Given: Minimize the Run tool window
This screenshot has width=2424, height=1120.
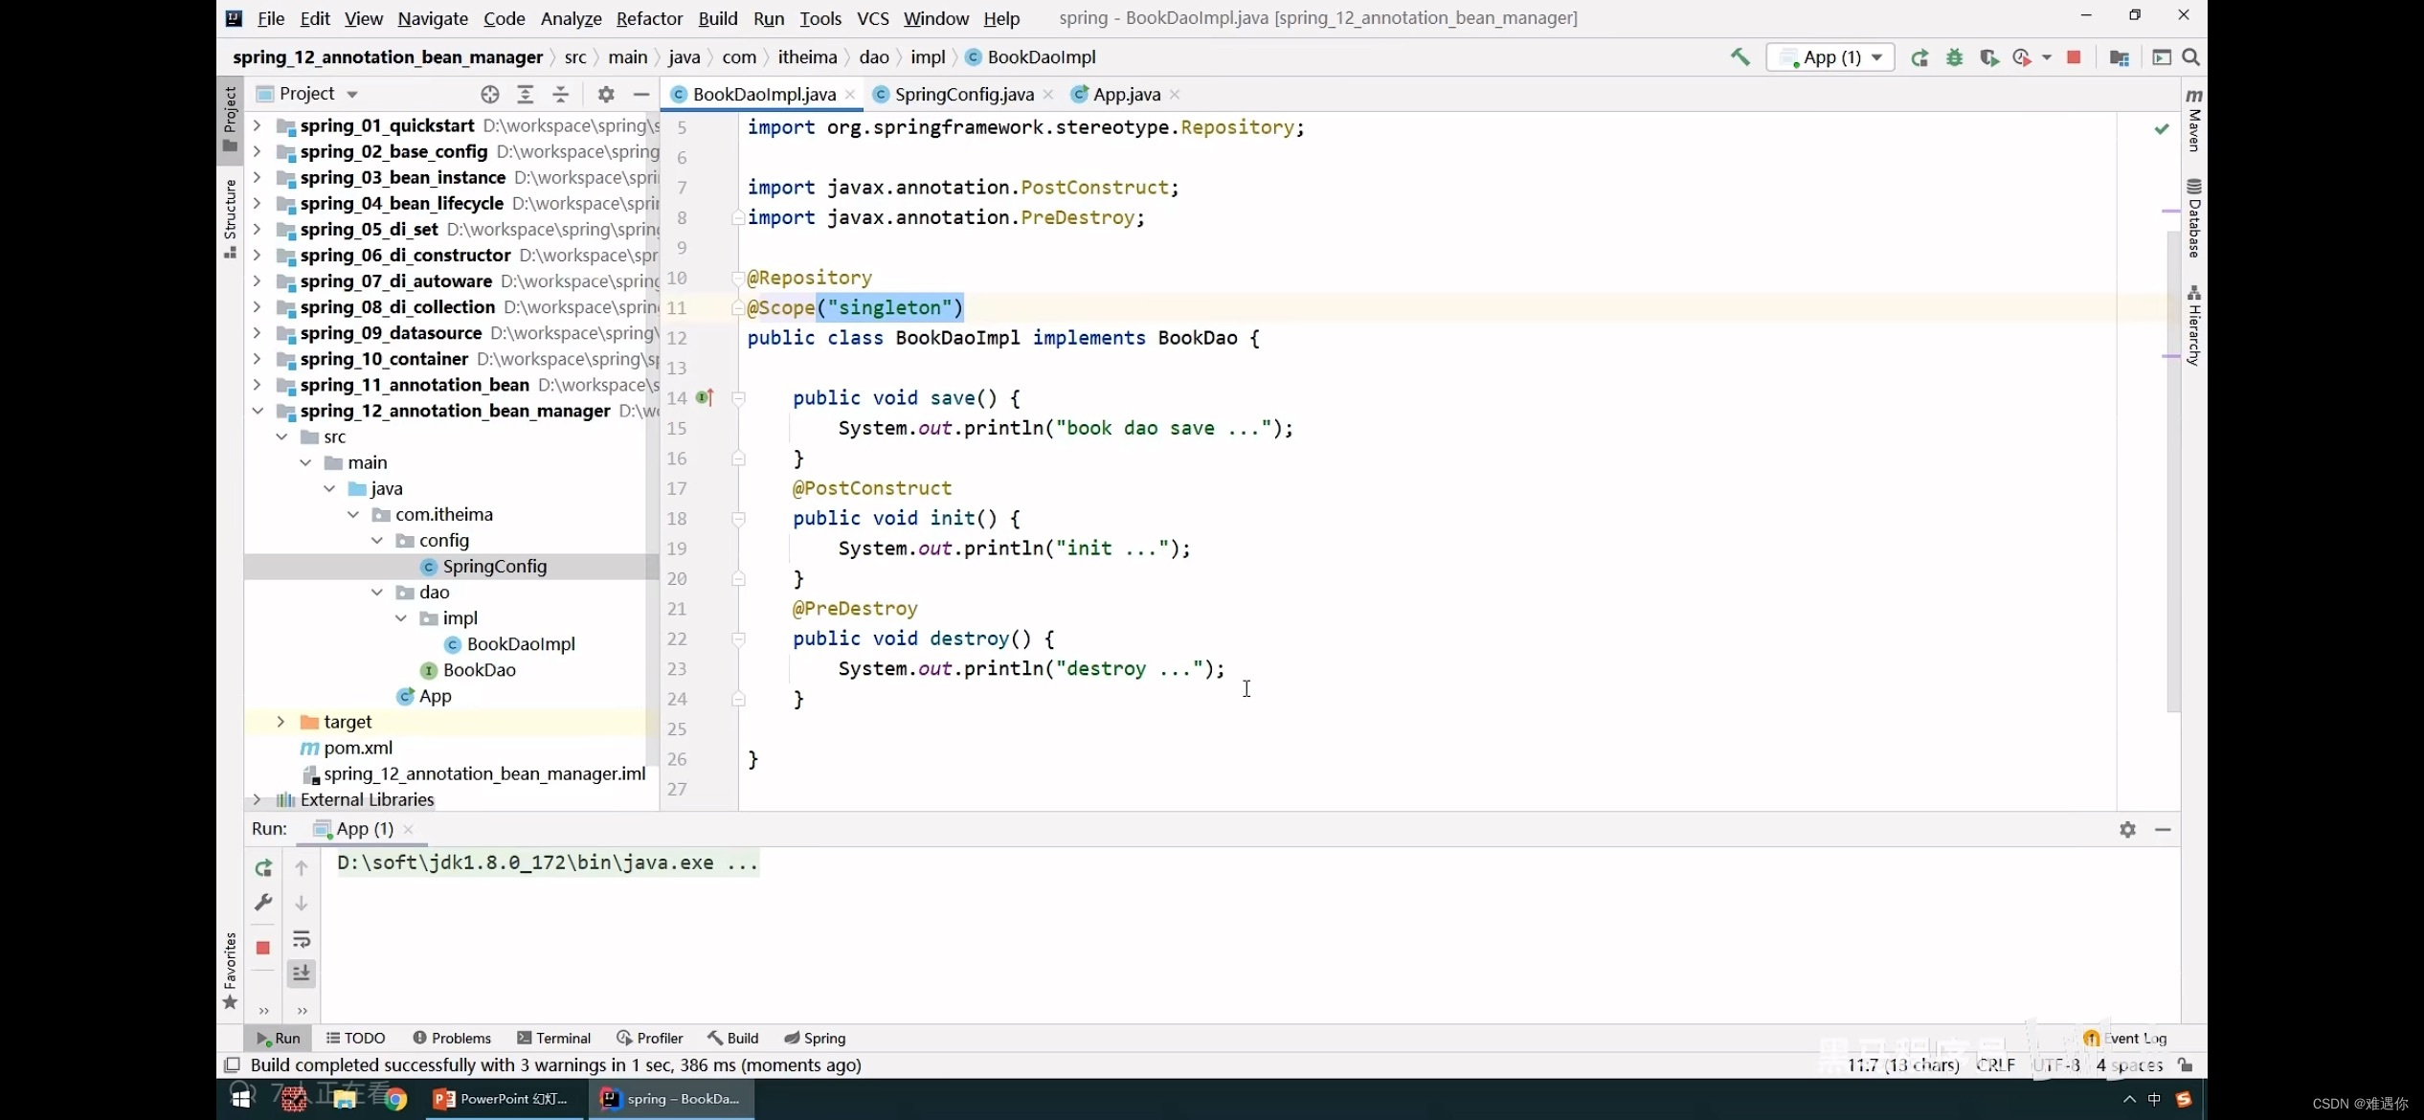Looking at the screenshot, I should [2163, 830].
